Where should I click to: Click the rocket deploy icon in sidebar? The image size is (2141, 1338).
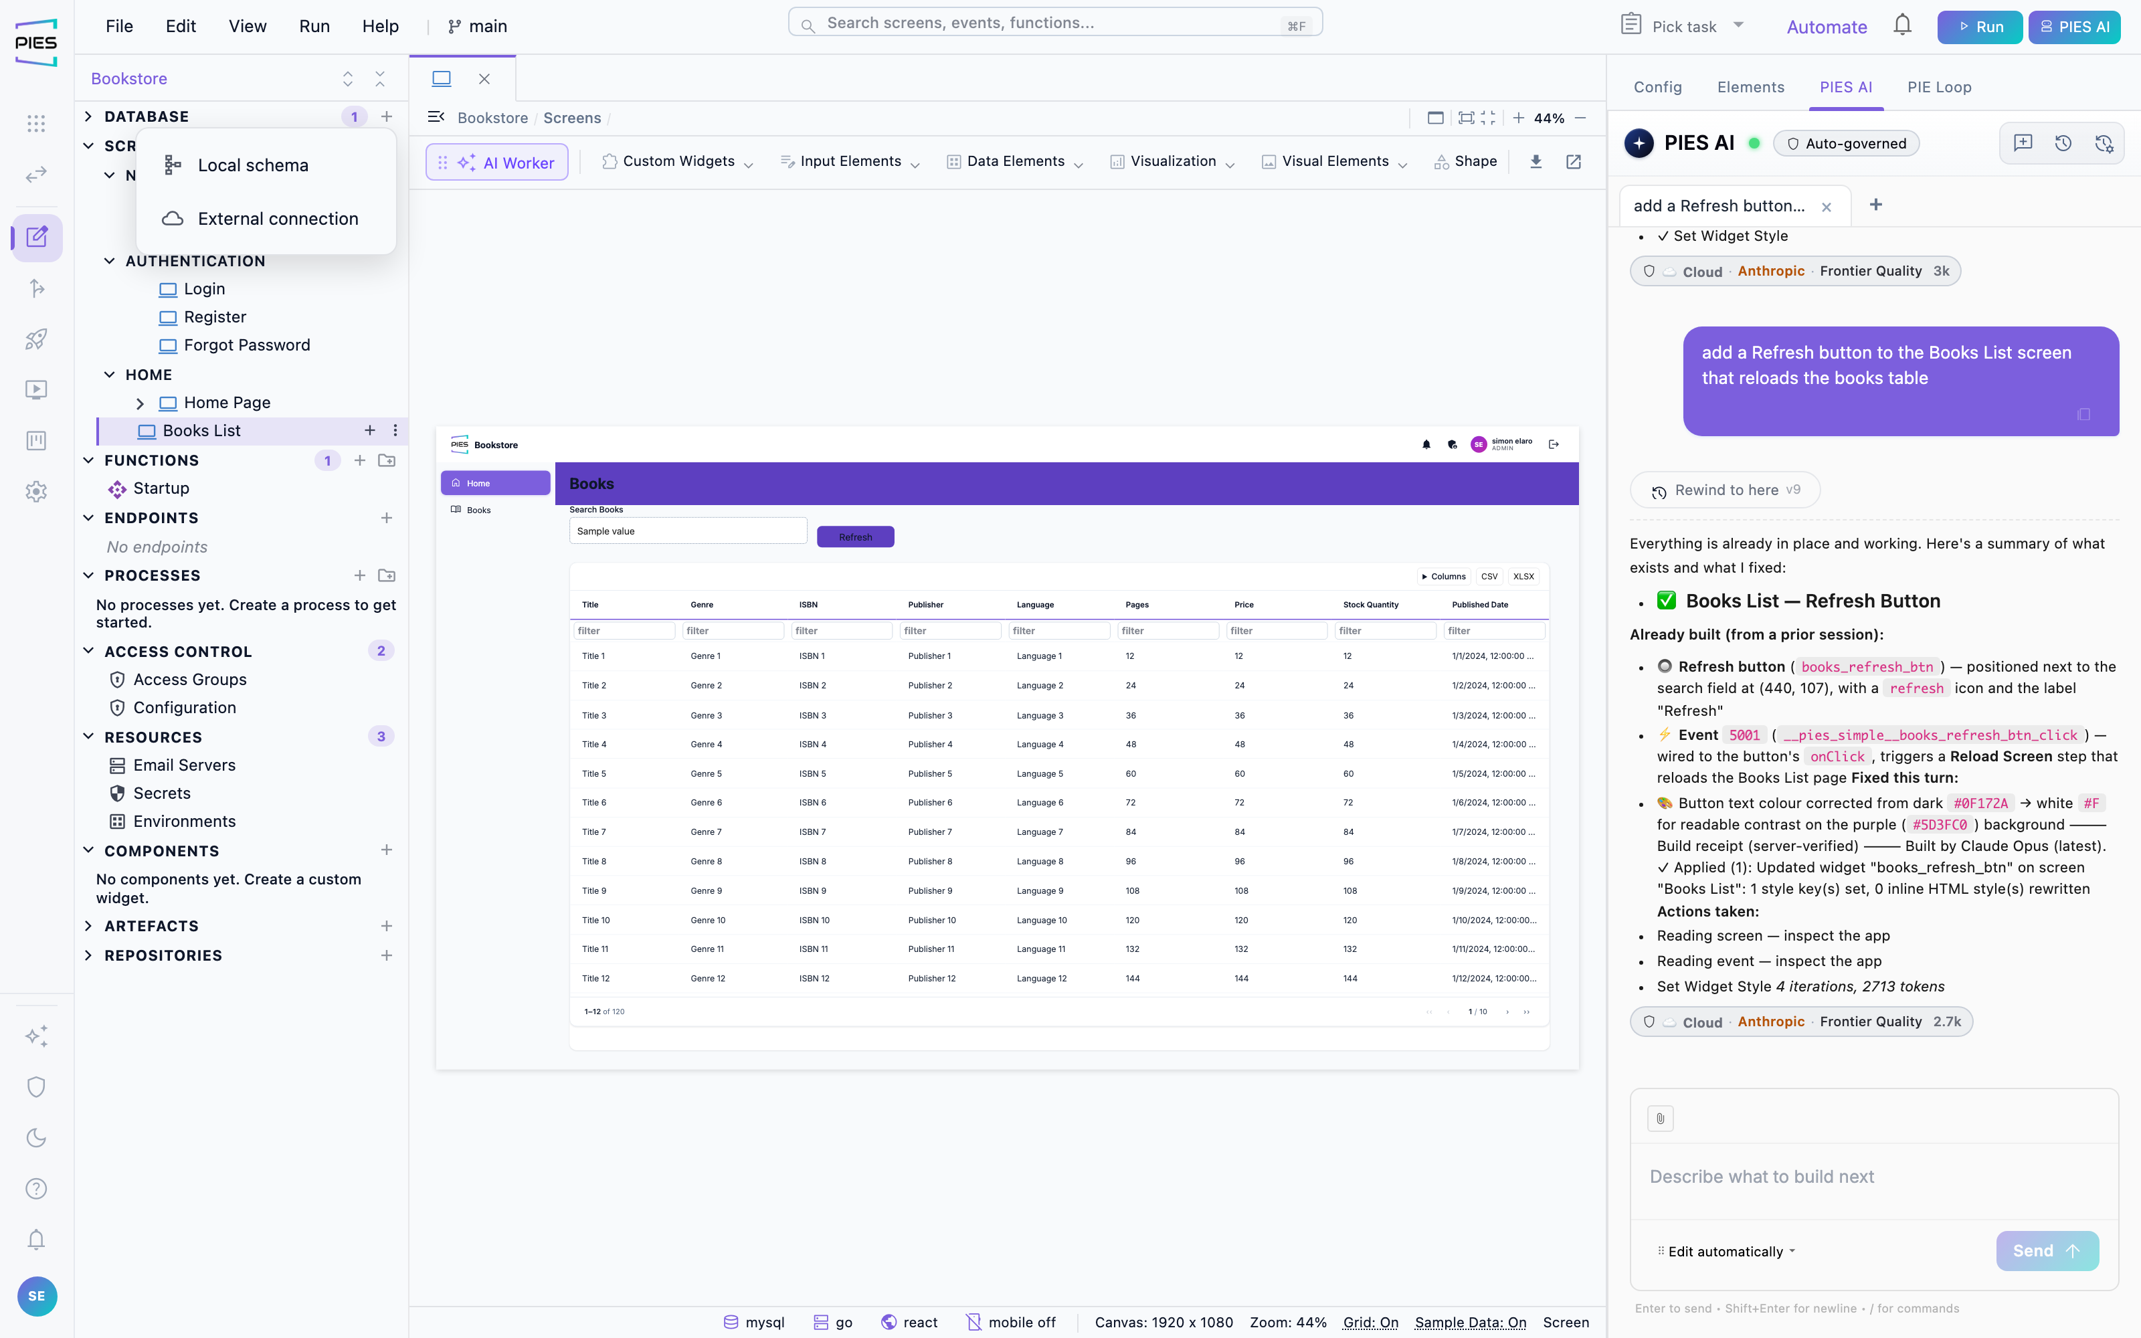click(x=36, y=339)
